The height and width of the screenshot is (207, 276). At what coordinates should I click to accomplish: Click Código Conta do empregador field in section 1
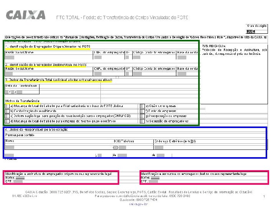(136, 58)
